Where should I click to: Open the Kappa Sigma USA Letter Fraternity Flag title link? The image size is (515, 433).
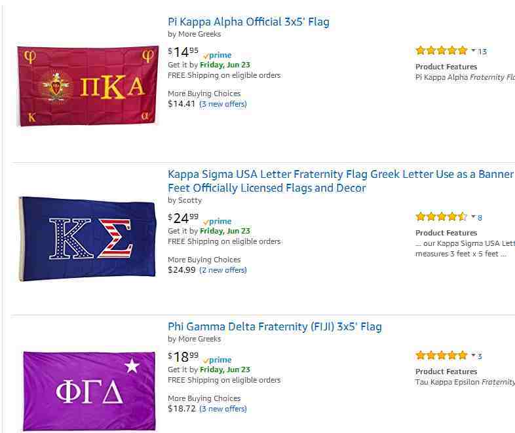(x=341, y=181)
